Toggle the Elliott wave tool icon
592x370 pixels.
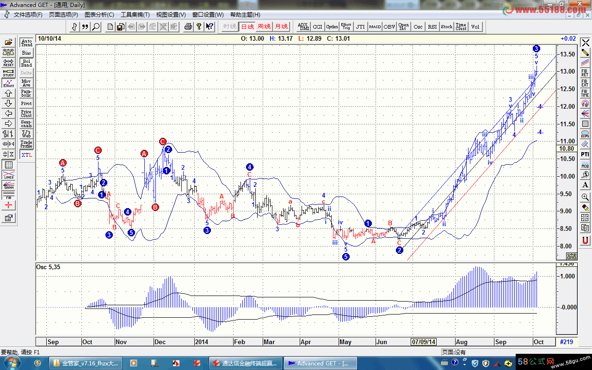[x=8, y=83]
